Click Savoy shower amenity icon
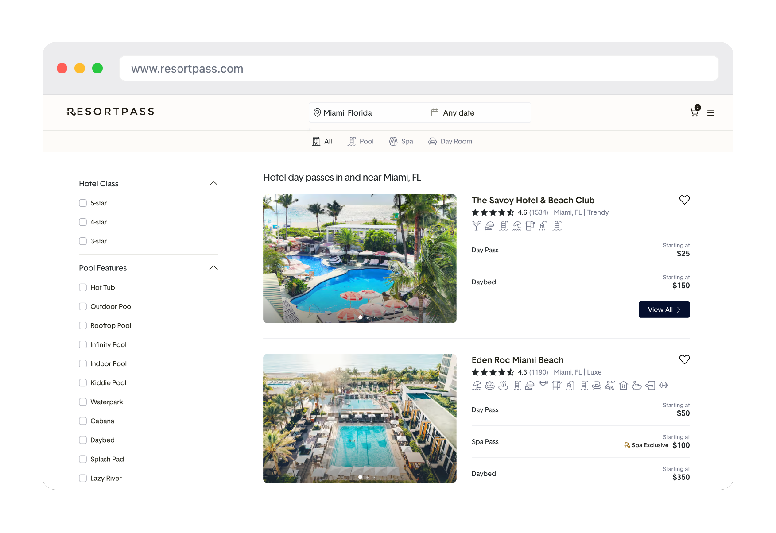The width and height of the screenshot is (776, 533). click(543, 226)
